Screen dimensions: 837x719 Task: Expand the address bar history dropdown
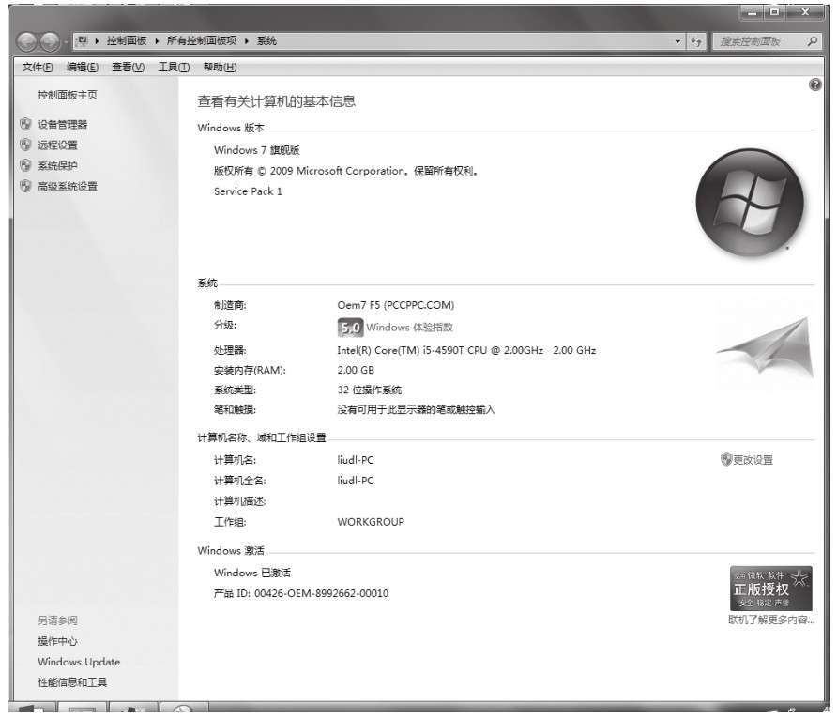[x=678, y=42]
